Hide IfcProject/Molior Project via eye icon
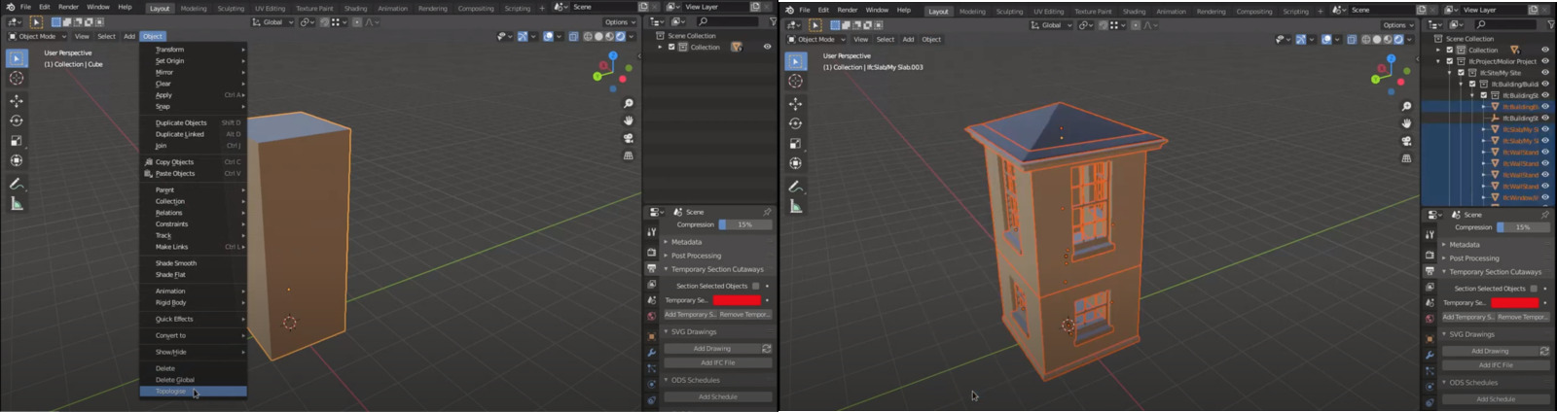 click(1545, 61)
